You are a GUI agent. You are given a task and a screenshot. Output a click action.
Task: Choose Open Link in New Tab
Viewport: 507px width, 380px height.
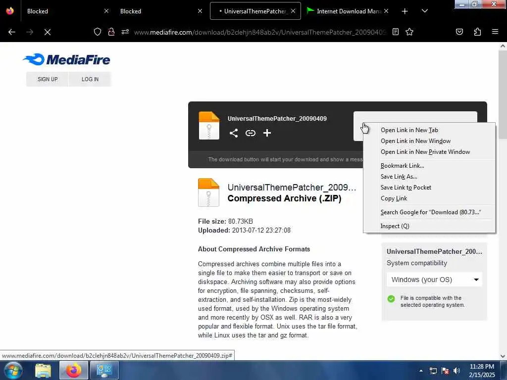429,130
